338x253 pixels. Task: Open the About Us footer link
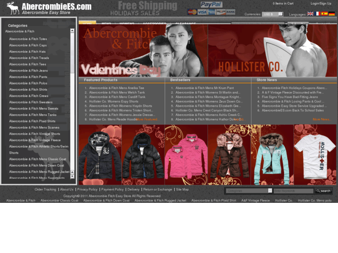click(x=66, y=189)
